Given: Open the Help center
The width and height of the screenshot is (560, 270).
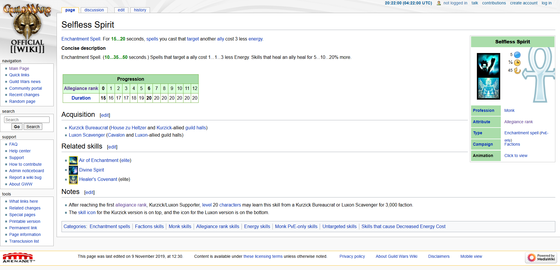Looking at the screenshot, I should click(x=20, y=151).
